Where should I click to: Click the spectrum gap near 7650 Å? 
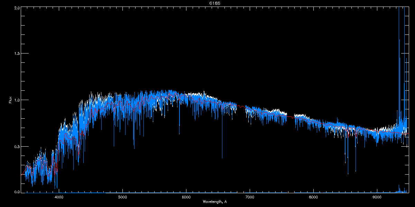290,117
